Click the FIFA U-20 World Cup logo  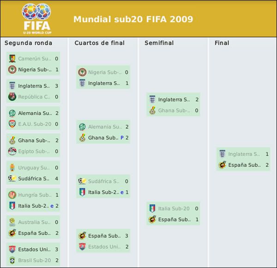37,19
